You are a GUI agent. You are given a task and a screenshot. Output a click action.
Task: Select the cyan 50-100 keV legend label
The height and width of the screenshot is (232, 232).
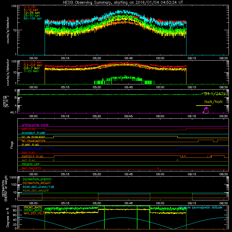pos(33,19)
